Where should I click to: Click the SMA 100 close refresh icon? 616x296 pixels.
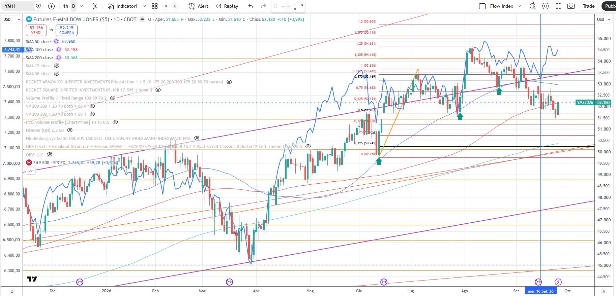(x=58, y=50)
